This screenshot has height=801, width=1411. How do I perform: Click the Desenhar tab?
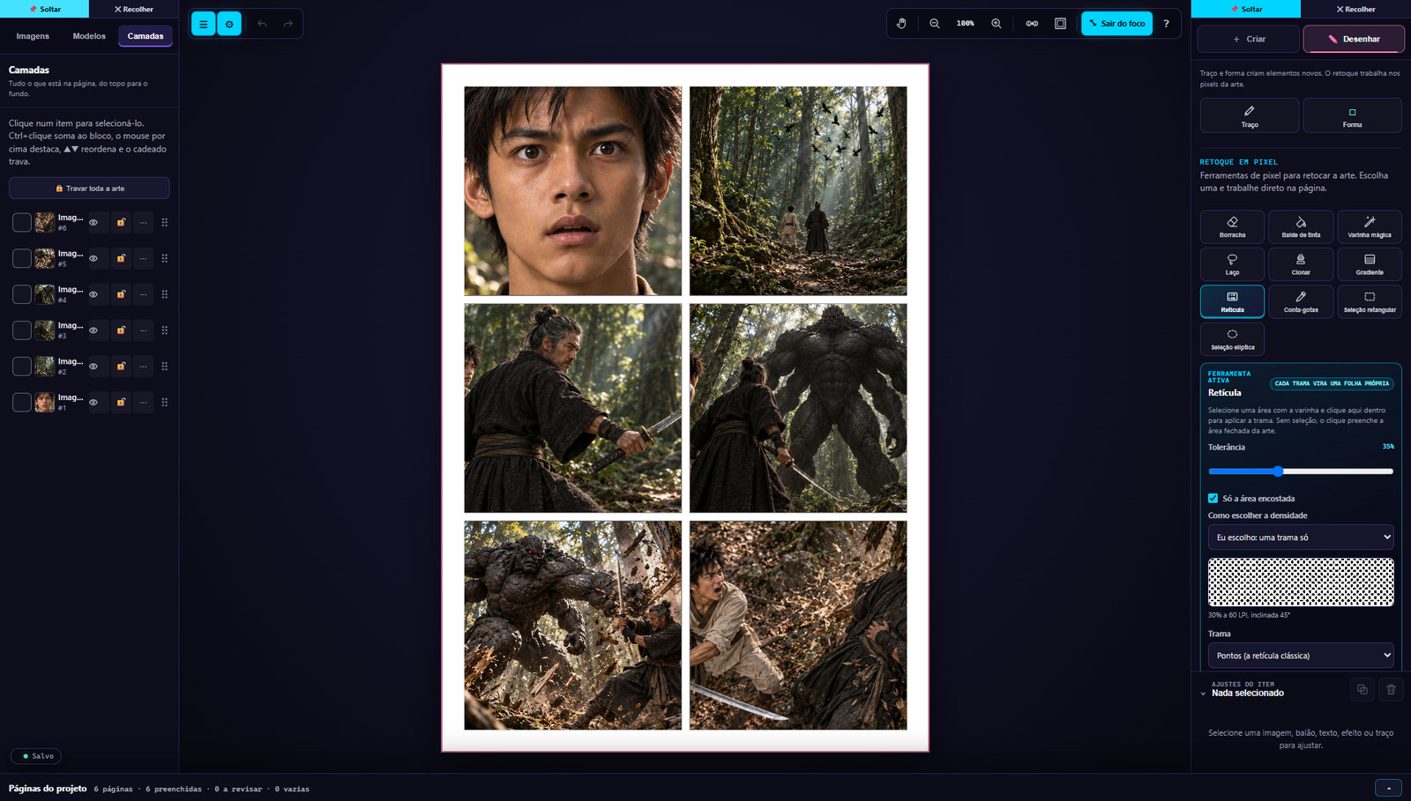click(x=1354, y=39)
